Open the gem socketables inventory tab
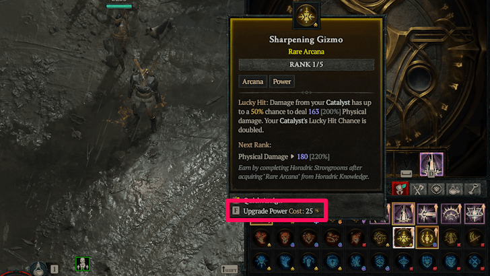490x276 pixels. pos(436,189)
